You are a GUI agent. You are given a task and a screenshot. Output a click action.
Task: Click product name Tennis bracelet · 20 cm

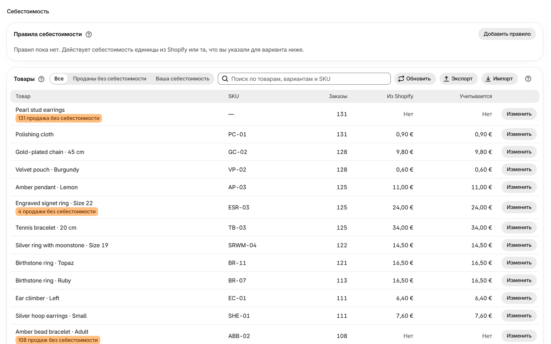pos(46,227)
